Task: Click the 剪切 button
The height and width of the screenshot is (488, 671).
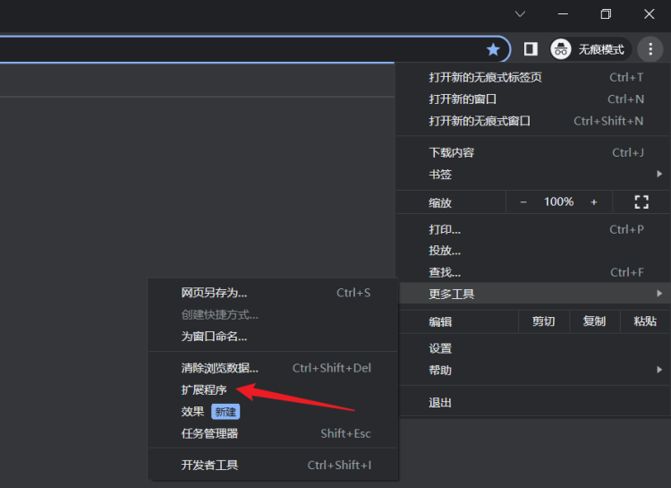Action: [544, 321]
